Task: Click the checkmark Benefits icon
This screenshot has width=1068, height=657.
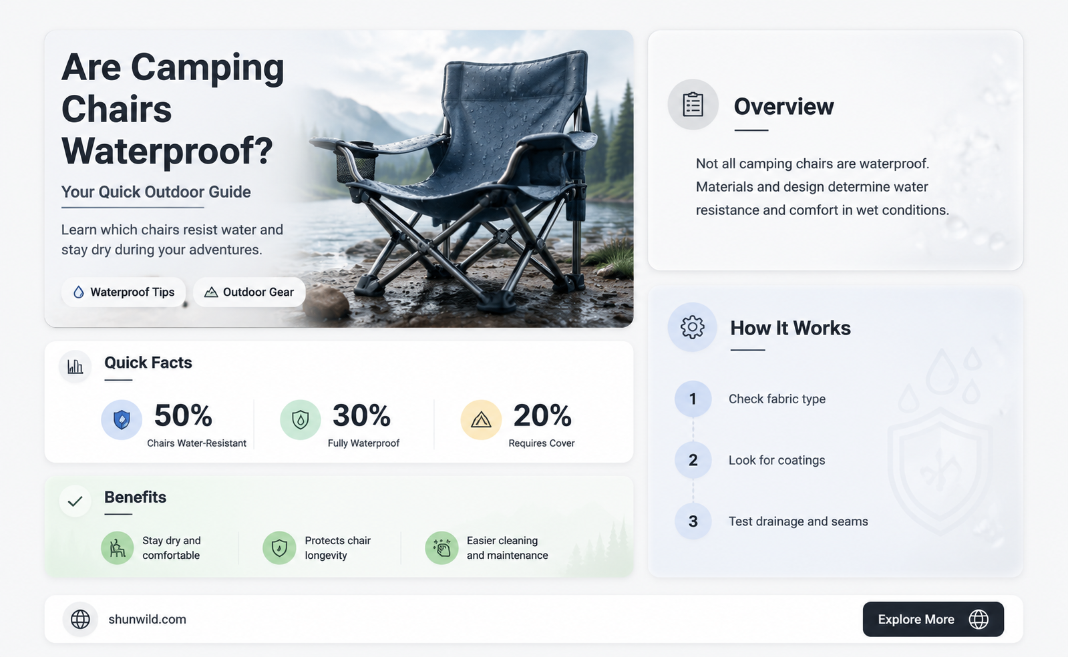Action: pyautogui.click(x=75, y=501)
